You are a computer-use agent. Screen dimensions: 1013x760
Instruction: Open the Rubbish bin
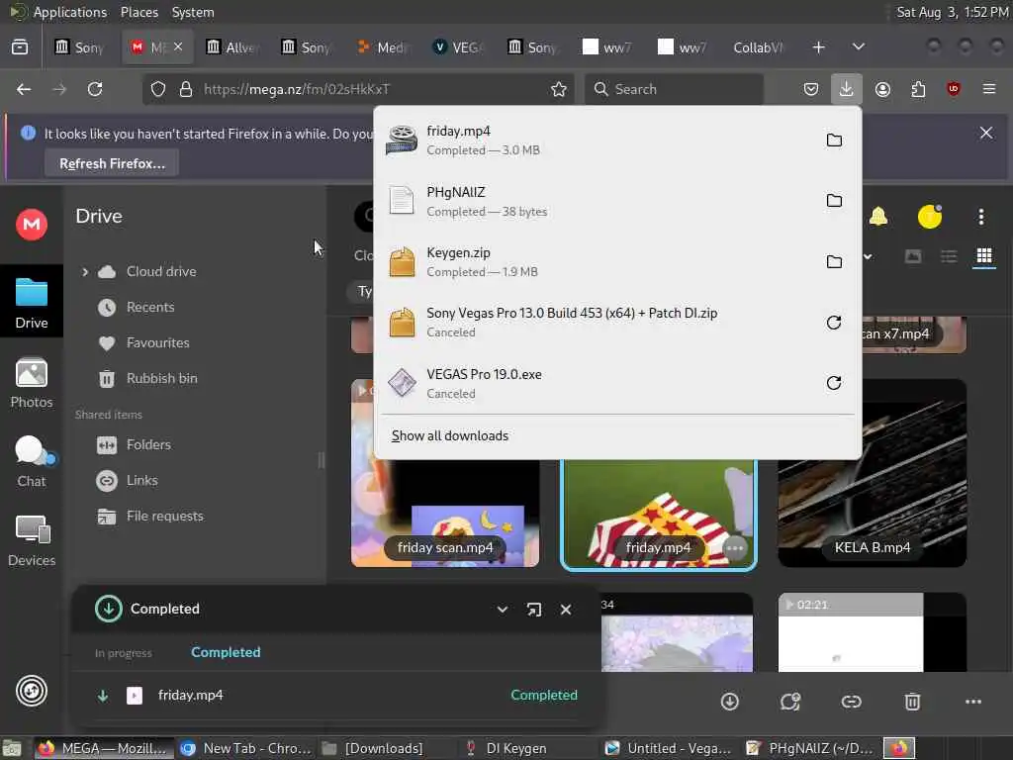point(161,379)
